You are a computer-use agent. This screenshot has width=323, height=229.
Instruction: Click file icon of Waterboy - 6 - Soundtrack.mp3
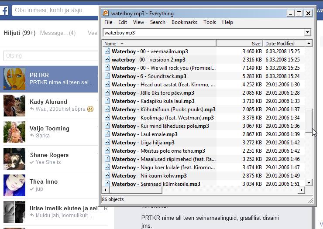point(107,76)
